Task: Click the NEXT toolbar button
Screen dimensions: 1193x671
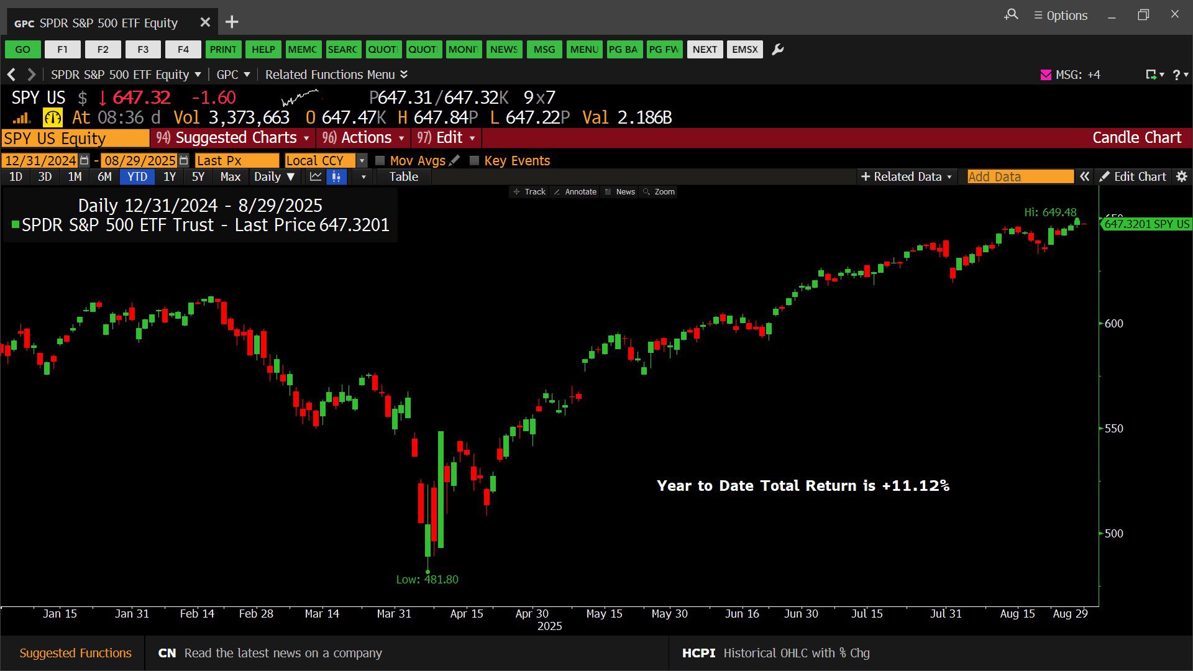Action: 705,50
